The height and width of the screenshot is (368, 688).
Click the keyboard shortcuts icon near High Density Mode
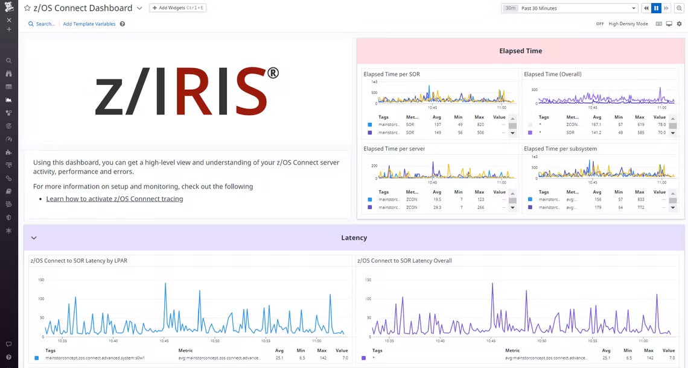click(658, 23)
